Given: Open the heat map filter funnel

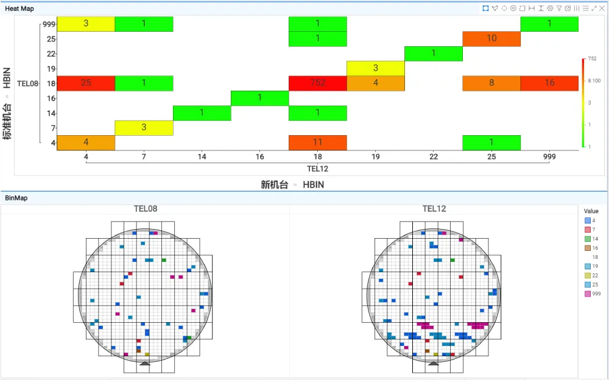Looking at the screenshot, I should tap(559, 8).
